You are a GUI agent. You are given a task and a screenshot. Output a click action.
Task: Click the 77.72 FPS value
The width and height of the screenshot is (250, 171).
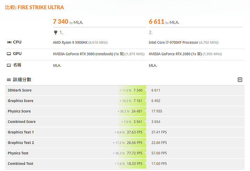[135, 153]
